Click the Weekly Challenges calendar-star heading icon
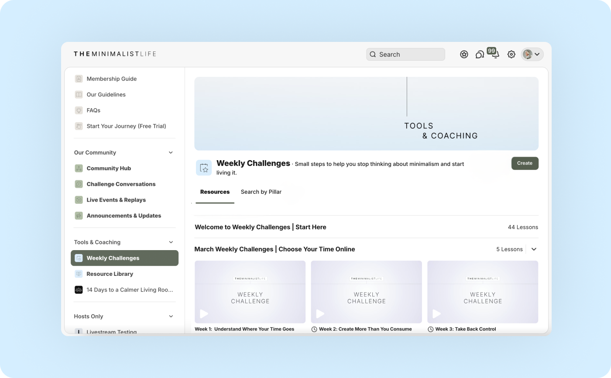The image size is (611, 378). tap(204, 168)
